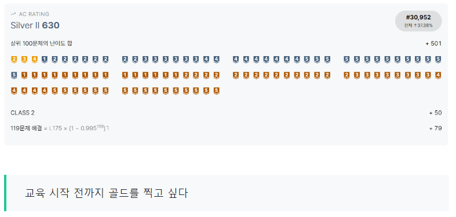
Task: Select the Gold 4 problem badge
Action: pyautogui.click(x=34, y=60)
